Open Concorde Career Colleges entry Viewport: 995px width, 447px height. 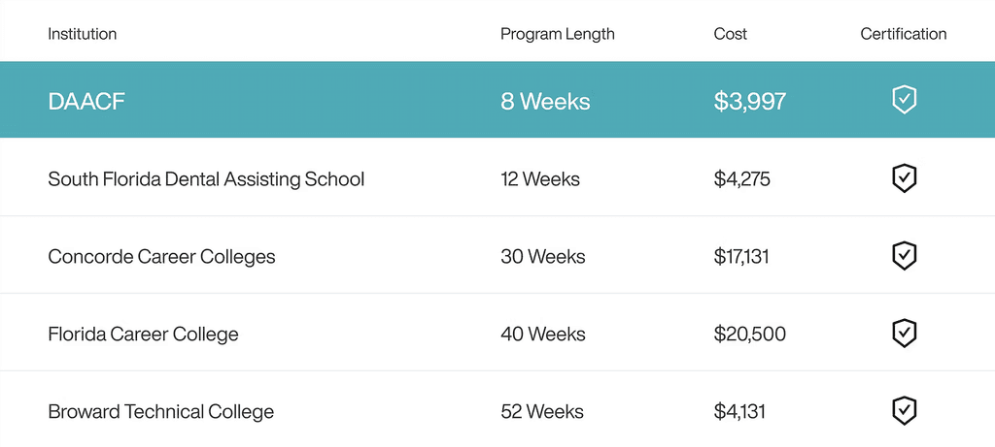click(162, 256)
